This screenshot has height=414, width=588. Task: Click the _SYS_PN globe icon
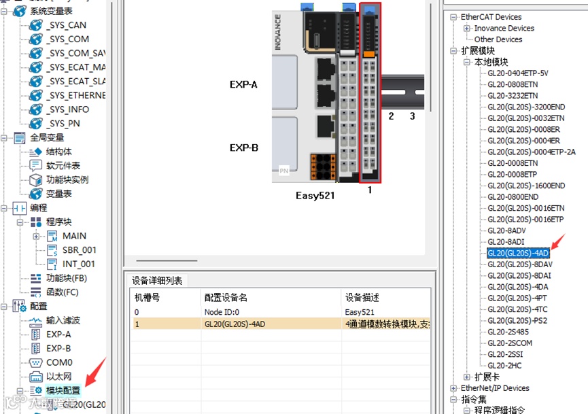pyautogui.click(x=35, y=123)
